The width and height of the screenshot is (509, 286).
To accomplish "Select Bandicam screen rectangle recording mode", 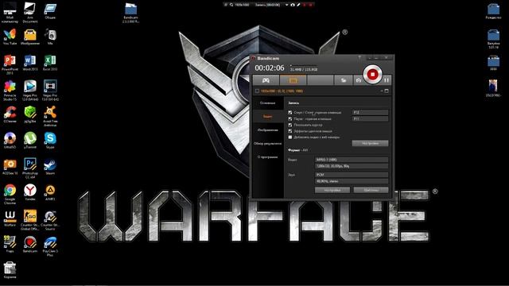I will point(293,80).
